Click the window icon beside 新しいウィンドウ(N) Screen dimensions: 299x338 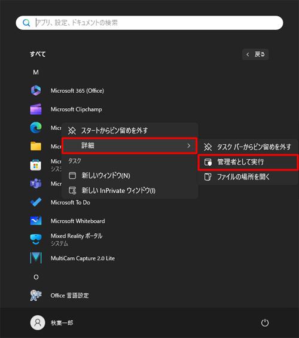pos(72,175)
